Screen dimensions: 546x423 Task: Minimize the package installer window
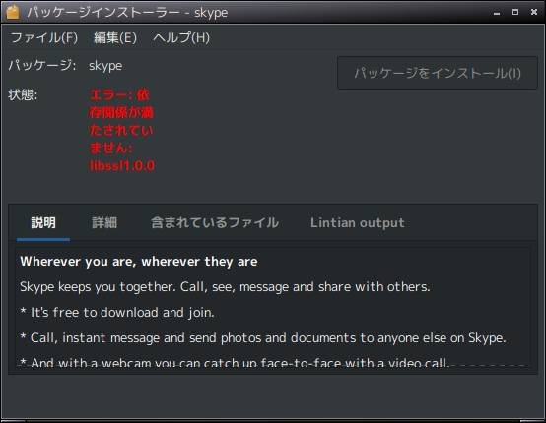click(x=497, y=13)
